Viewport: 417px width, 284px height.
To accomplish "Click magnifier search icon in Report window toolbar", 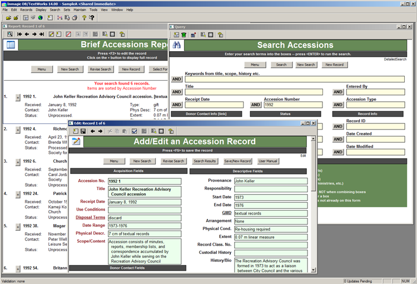I will (10, 34).
